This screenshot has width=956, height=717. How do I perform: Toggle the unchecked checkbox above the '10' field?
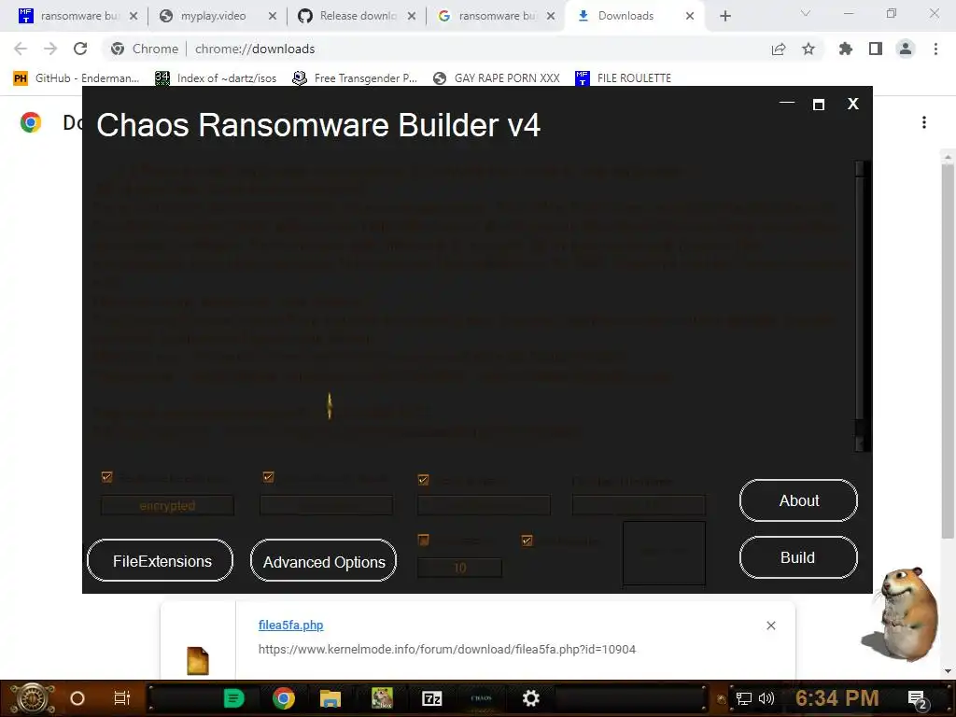423,540
